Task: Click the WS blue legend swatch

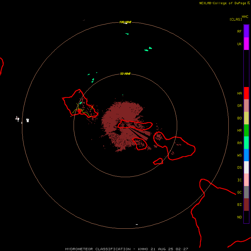Action: pos(246,155)
